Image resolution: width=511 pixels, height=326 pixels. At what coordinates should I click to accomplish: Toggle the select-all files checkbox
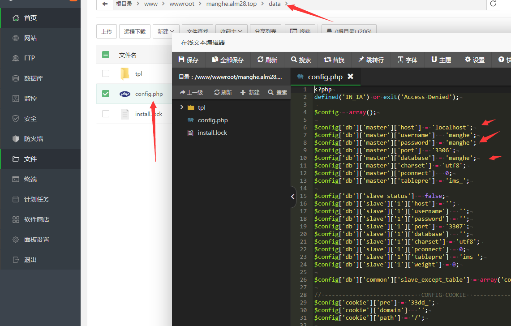(106, 55)
